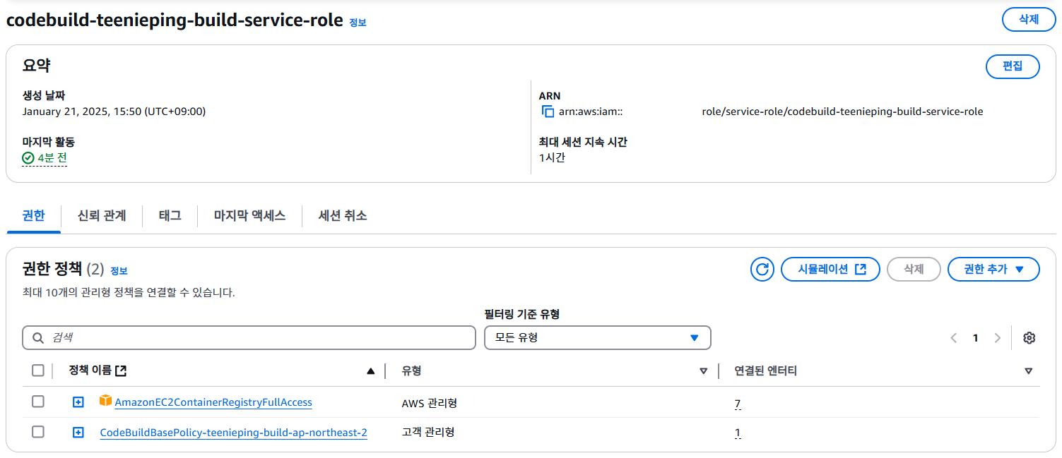This screenshot has height=458, width=1062.
Task: Click the 유형 column header
Action: (412, 370)
